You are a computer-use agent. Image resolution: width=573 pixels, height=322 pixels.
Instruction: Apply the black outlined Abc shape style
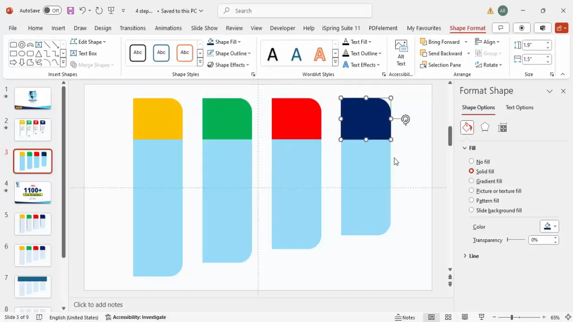[137, 53]
